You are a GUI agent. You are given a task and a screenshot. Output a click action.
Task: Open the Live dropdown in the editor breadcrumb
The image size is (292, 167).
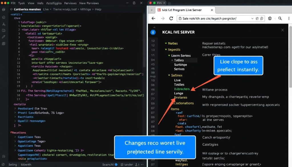click(x=47, y=9)
